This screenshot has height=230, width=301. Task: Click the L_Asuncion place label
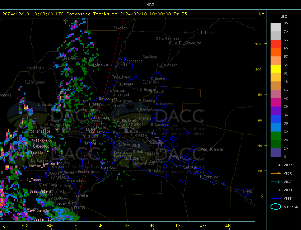[167, 65]
